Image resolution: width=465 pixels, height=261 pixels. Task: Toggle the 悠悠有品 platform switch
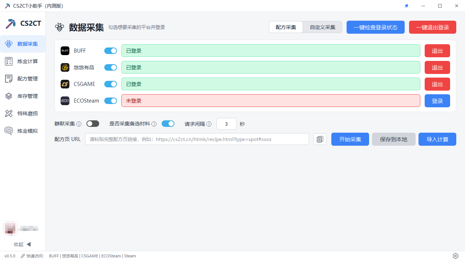pyautogui.click(x=110, y=67)
